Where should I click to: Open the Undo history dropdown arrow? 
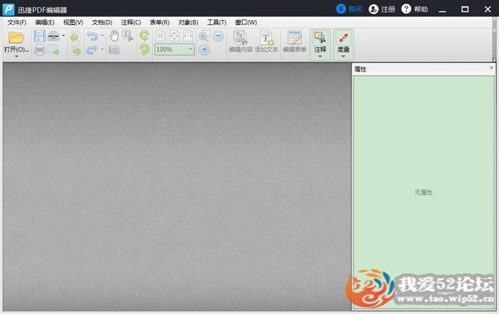tap(102, 36)
